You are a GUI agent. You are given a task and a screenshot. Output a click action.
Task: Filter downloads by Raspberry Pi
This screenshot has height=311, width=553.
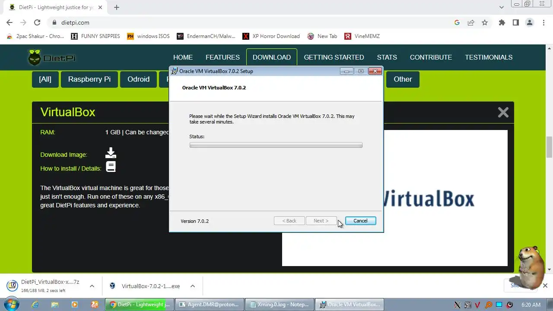point(89,79)
